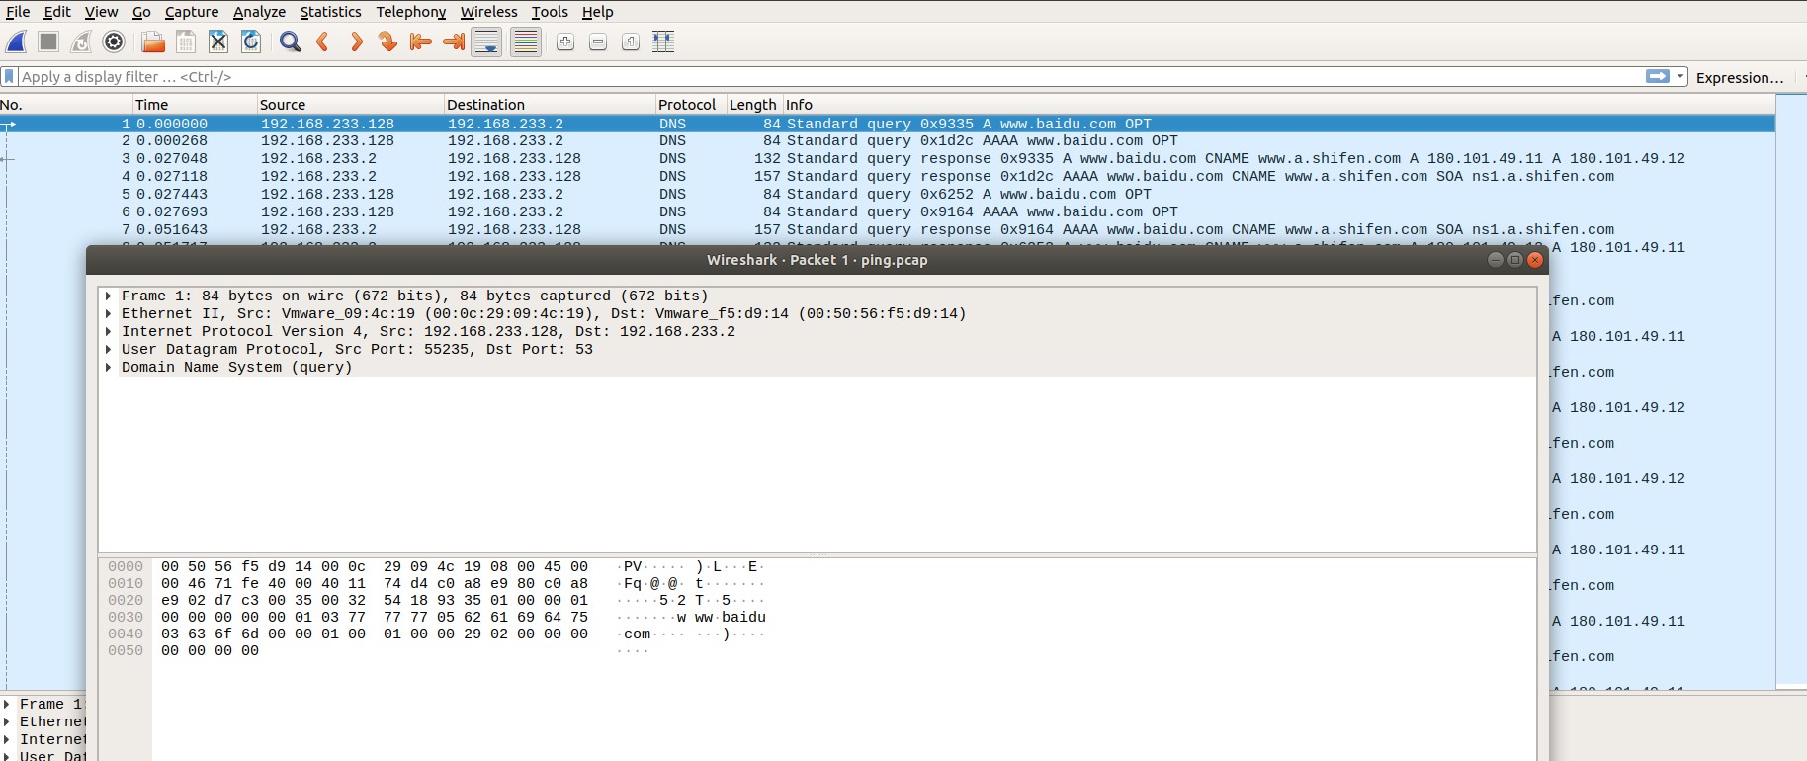The image size is (1807, 761).
Task: Select packet 7 at time 0.051643
Action: click(888, 229)
